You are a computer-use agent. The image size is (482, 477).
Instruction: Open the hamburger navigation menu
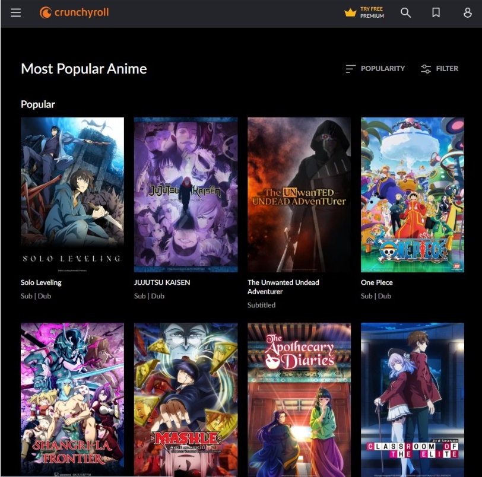pos(15,12)
